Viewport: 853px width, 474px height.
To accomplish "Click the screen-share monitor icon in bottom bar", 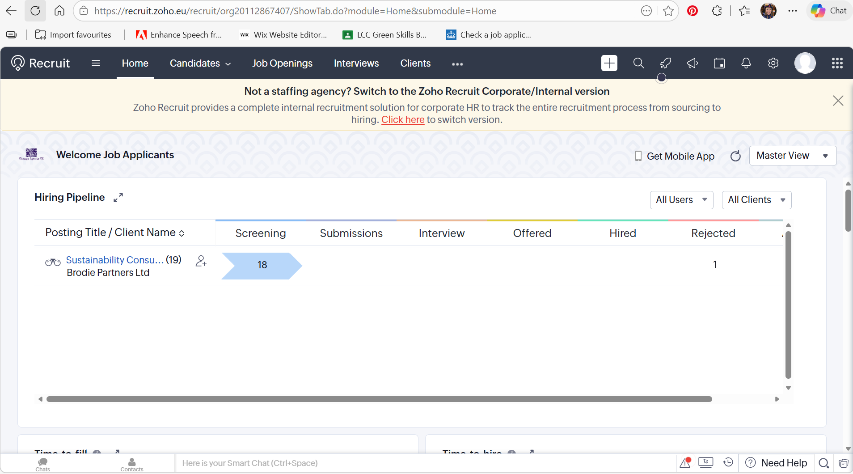I will [706, 463].
